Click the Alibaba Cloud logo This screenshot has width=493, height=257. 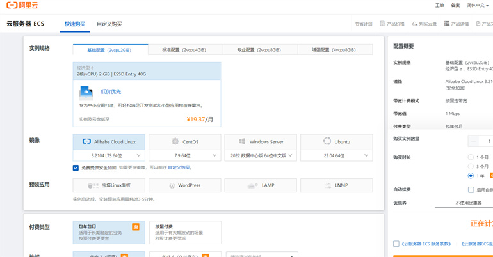pos(22,6)
